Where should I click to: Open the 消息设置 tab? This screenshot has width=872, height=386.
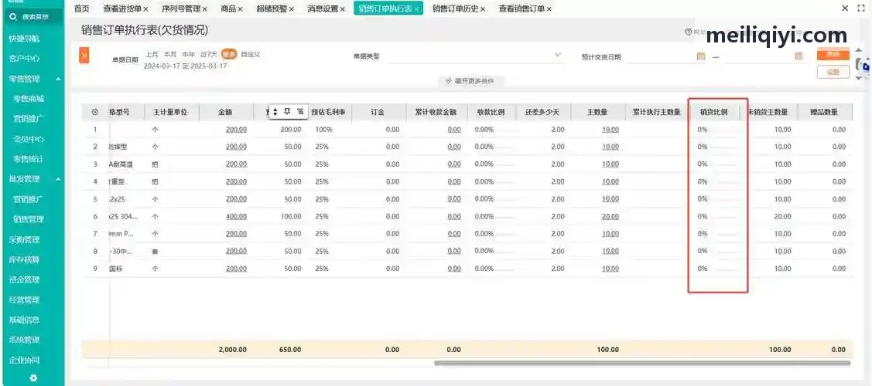click(323, 8)
